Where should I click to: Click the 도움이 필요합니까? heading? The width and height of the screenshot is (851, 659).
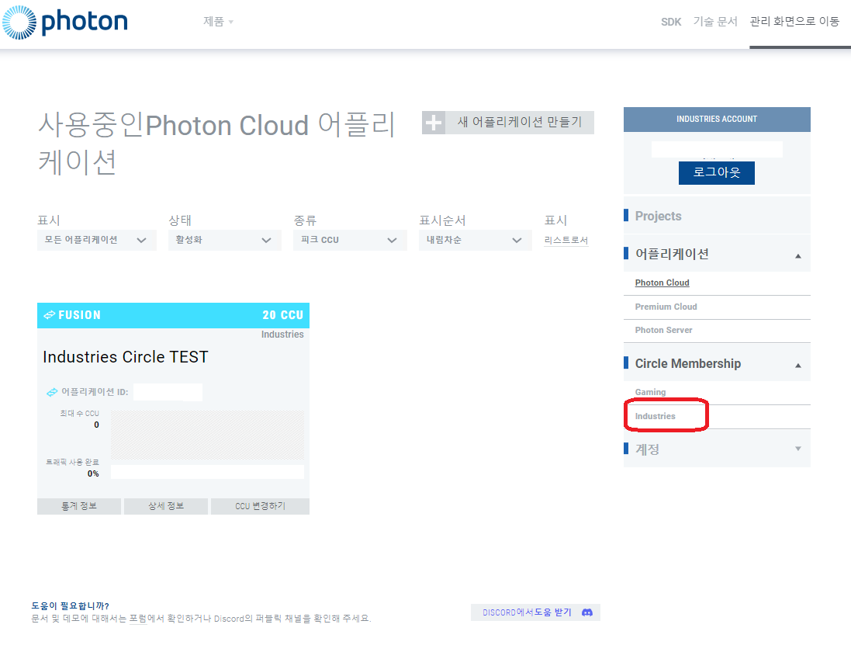pos(70,605)
